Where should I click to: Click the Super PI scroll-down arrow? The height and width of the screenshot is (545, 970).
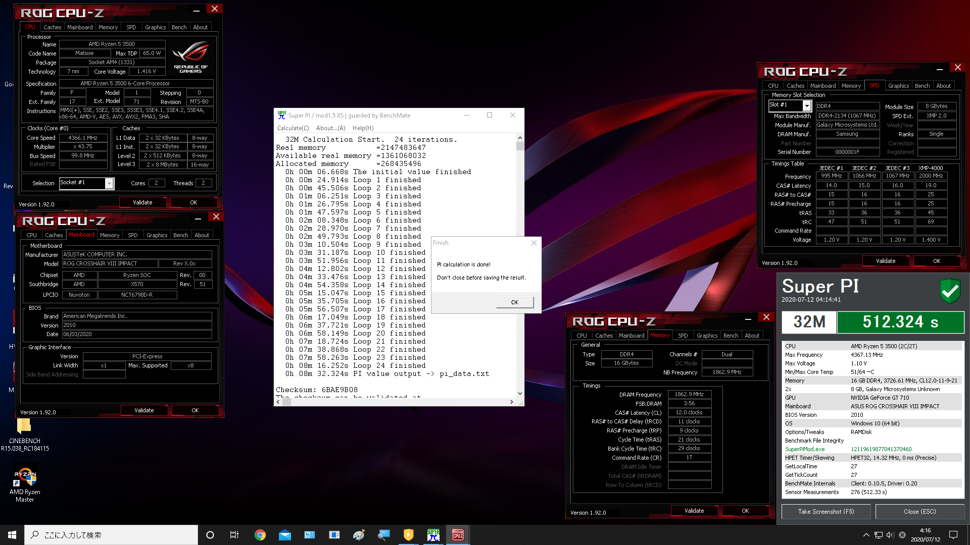click(520, 394)
